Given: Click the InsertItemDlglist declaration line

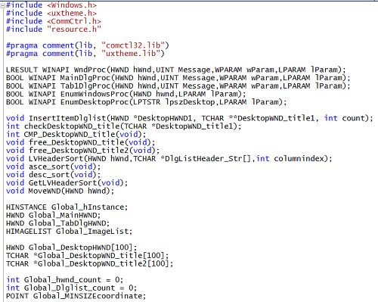Looking at the screenshot, I should (x=190, y=118).
